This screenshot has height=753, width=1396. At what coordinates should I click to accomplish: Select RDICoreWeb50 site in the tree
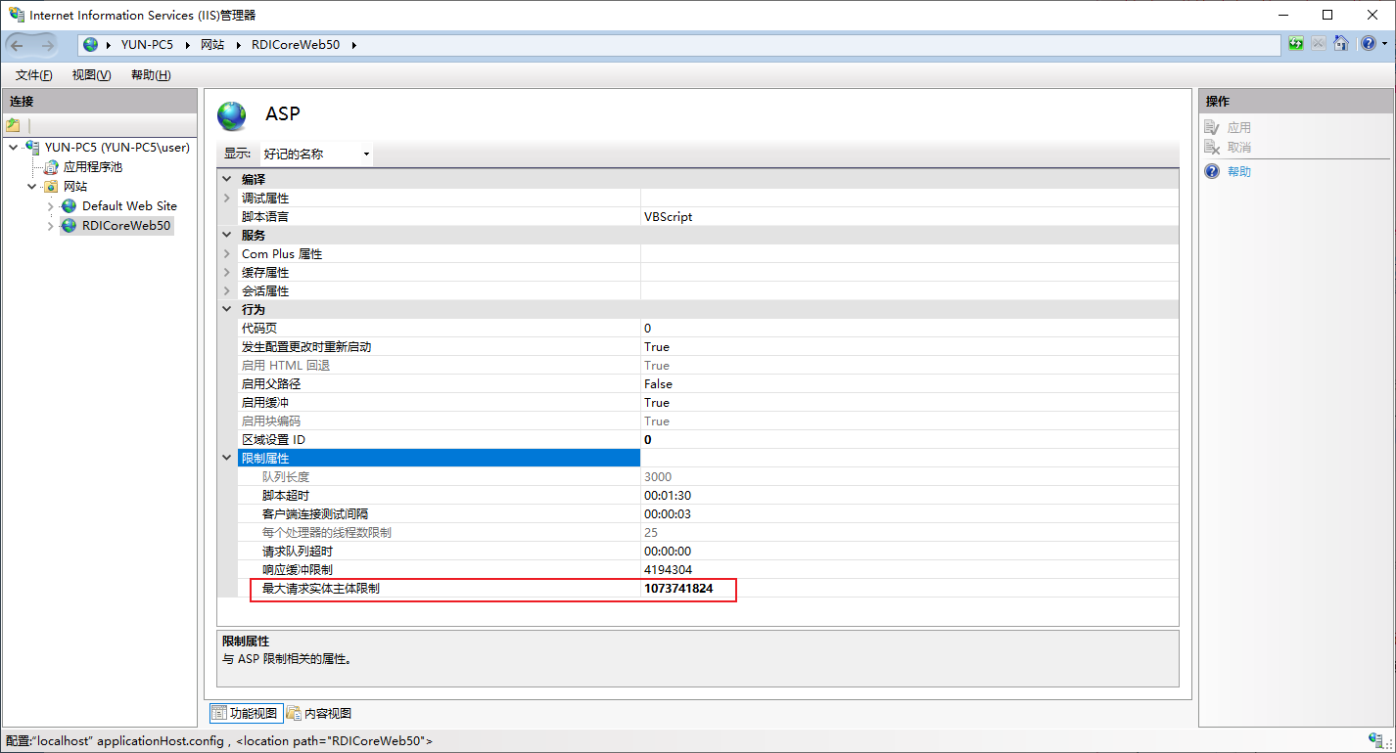click(125, 226)
